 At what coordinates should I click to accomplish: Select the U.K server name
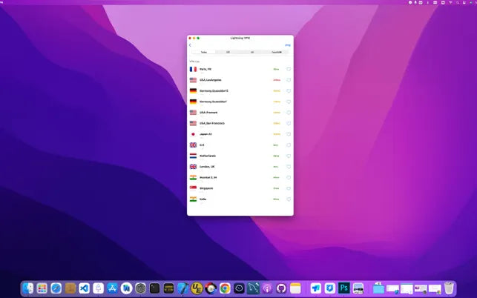click(202, 145)
